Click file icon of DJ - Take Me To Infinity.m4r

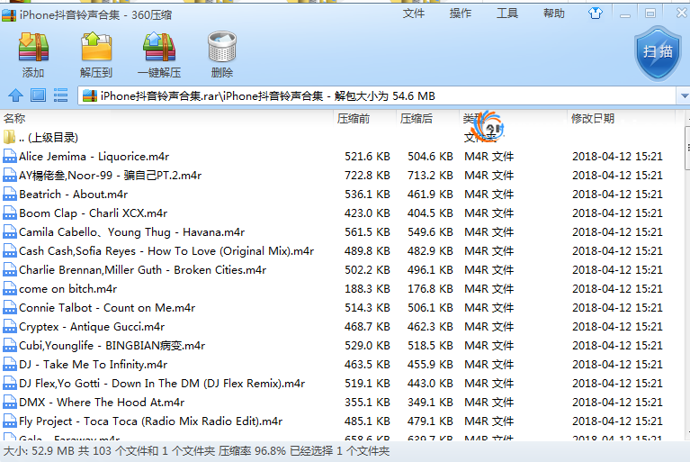point(10,364)
